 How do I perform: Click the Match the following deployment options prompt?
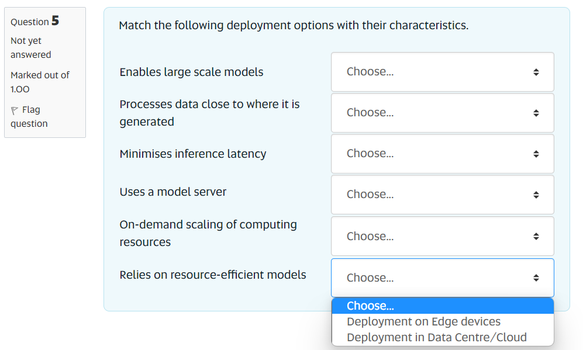294,26
